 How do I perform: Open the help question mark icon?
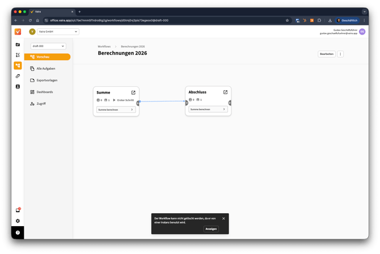tap(18, 232)
